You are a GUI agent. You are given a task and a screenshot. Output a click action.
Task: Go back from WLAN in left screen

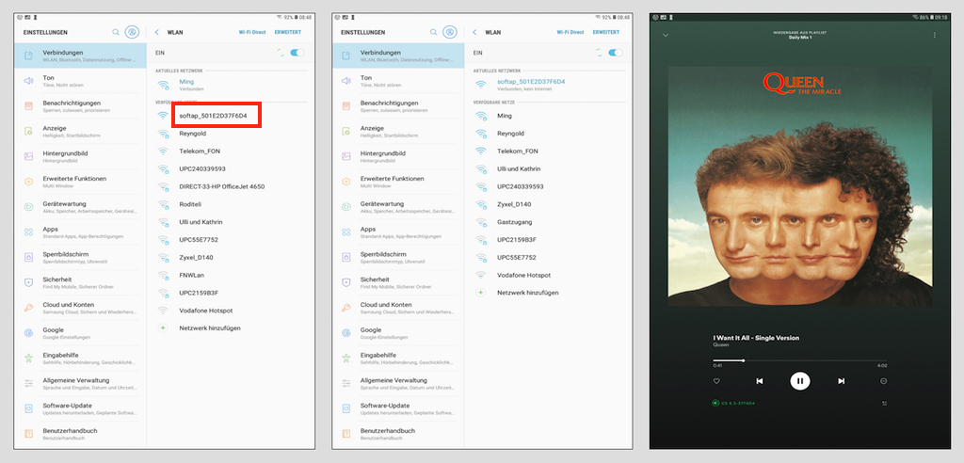157,32
